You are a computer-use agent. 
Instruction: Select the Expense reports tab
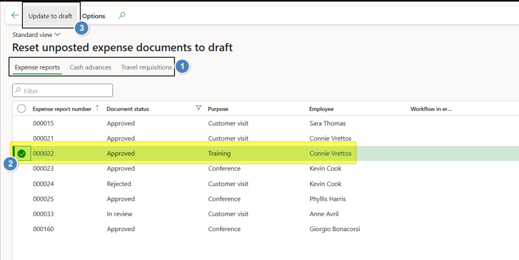[x=37, y=67]
